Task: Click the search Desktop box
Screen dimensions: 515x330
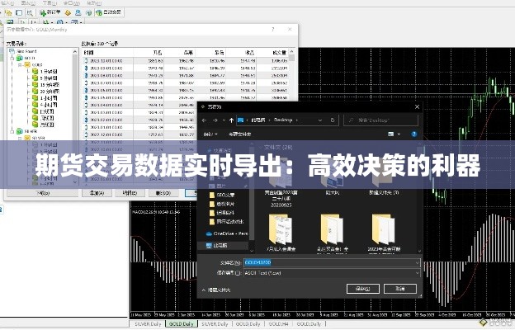Action: click(380, 120)
